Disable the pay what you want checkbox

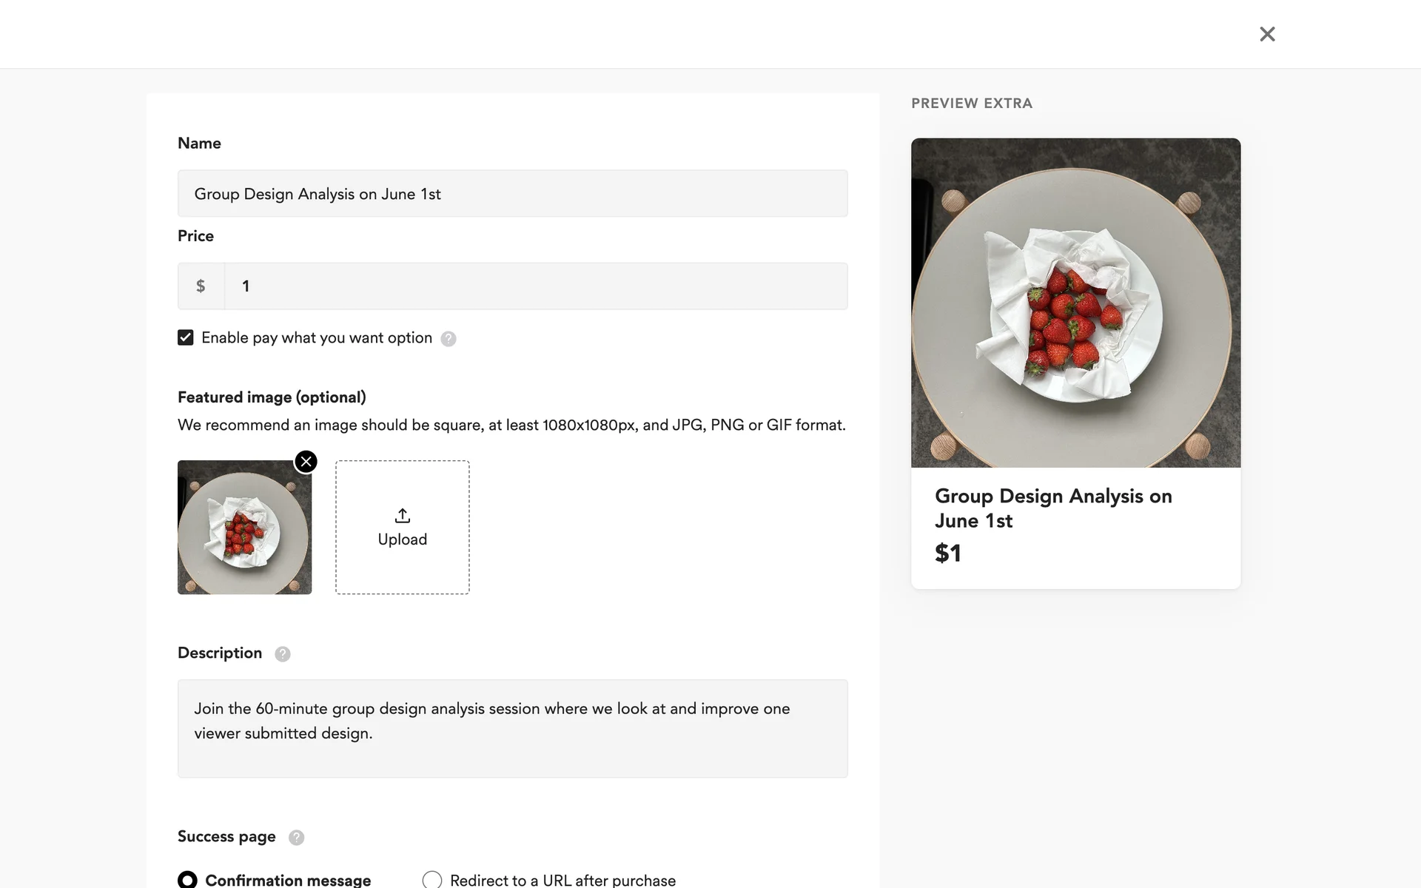[x=186, y=338]
